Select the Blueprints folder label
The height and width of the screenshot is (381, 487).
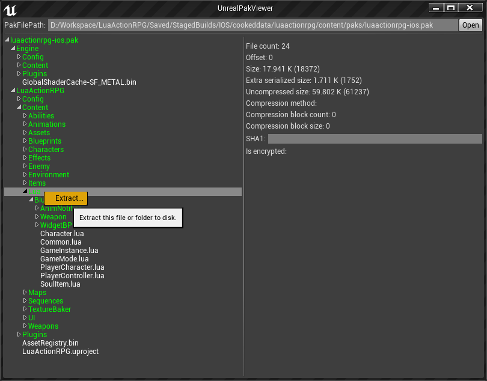pyautogui.click(x=44, y=141)
